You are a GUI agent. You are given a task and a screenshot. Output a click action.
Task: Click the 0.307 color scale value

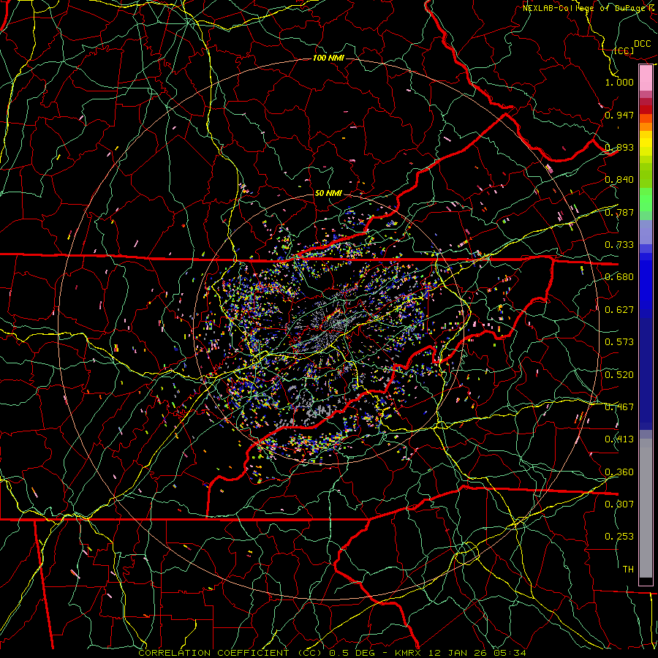[619, 504]
